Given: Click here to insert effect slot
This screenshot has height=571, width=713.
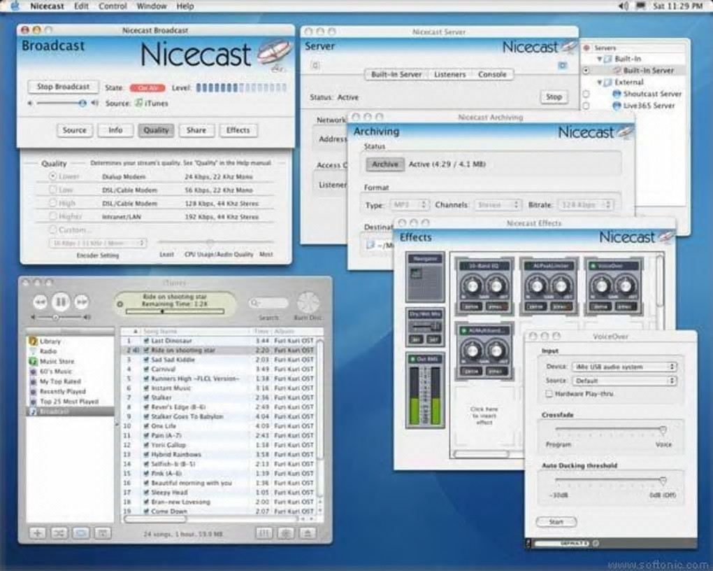Looking at the screenshot, I should (x=484, y=416).
